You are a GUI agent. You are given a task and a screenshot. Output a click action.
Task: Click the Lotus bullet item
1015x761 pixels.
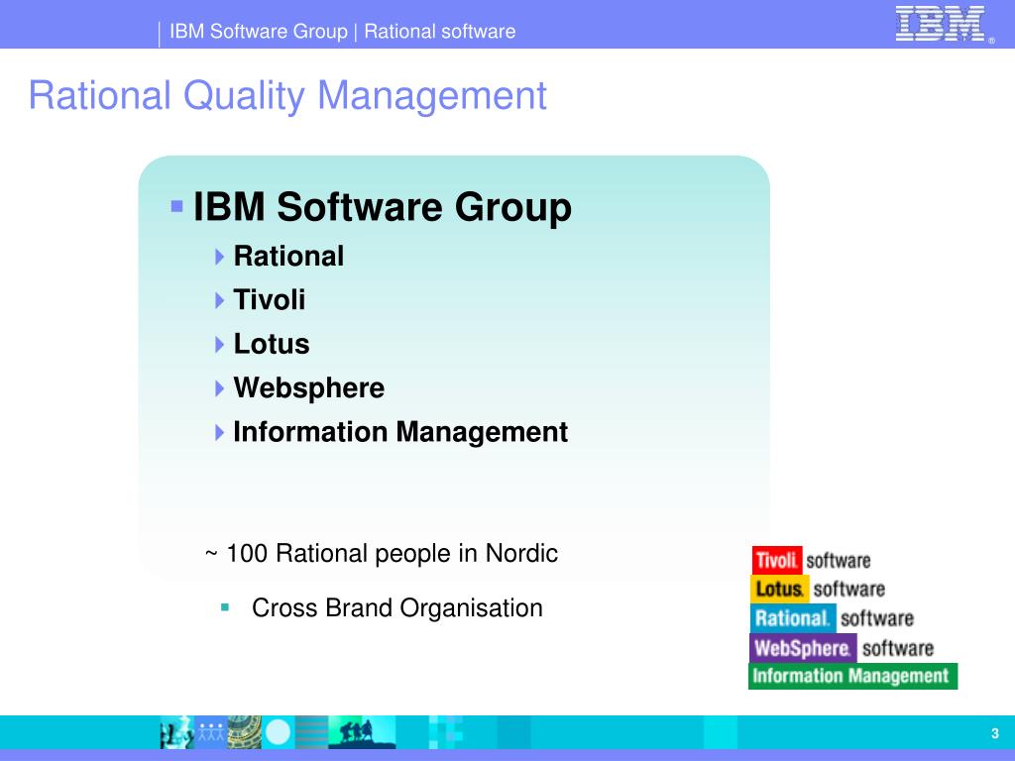[272, 344]
